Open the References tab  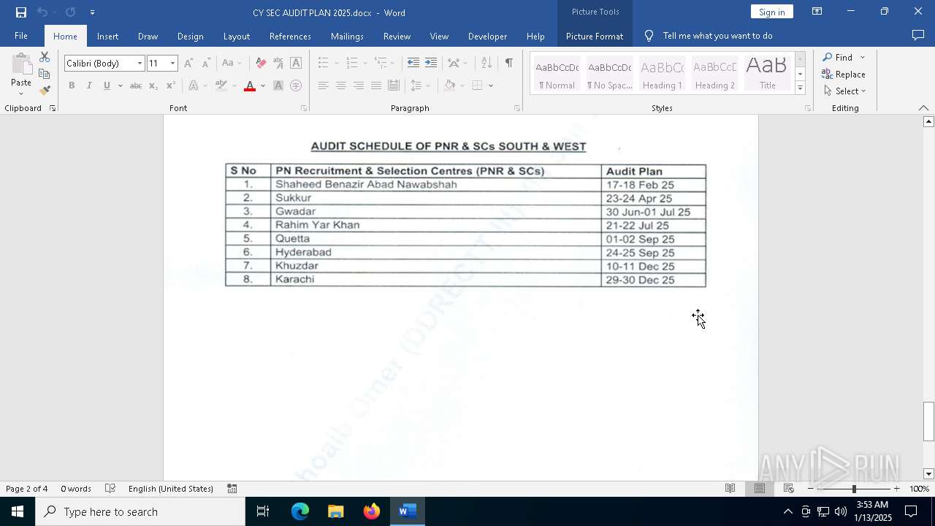click(290, 36)
